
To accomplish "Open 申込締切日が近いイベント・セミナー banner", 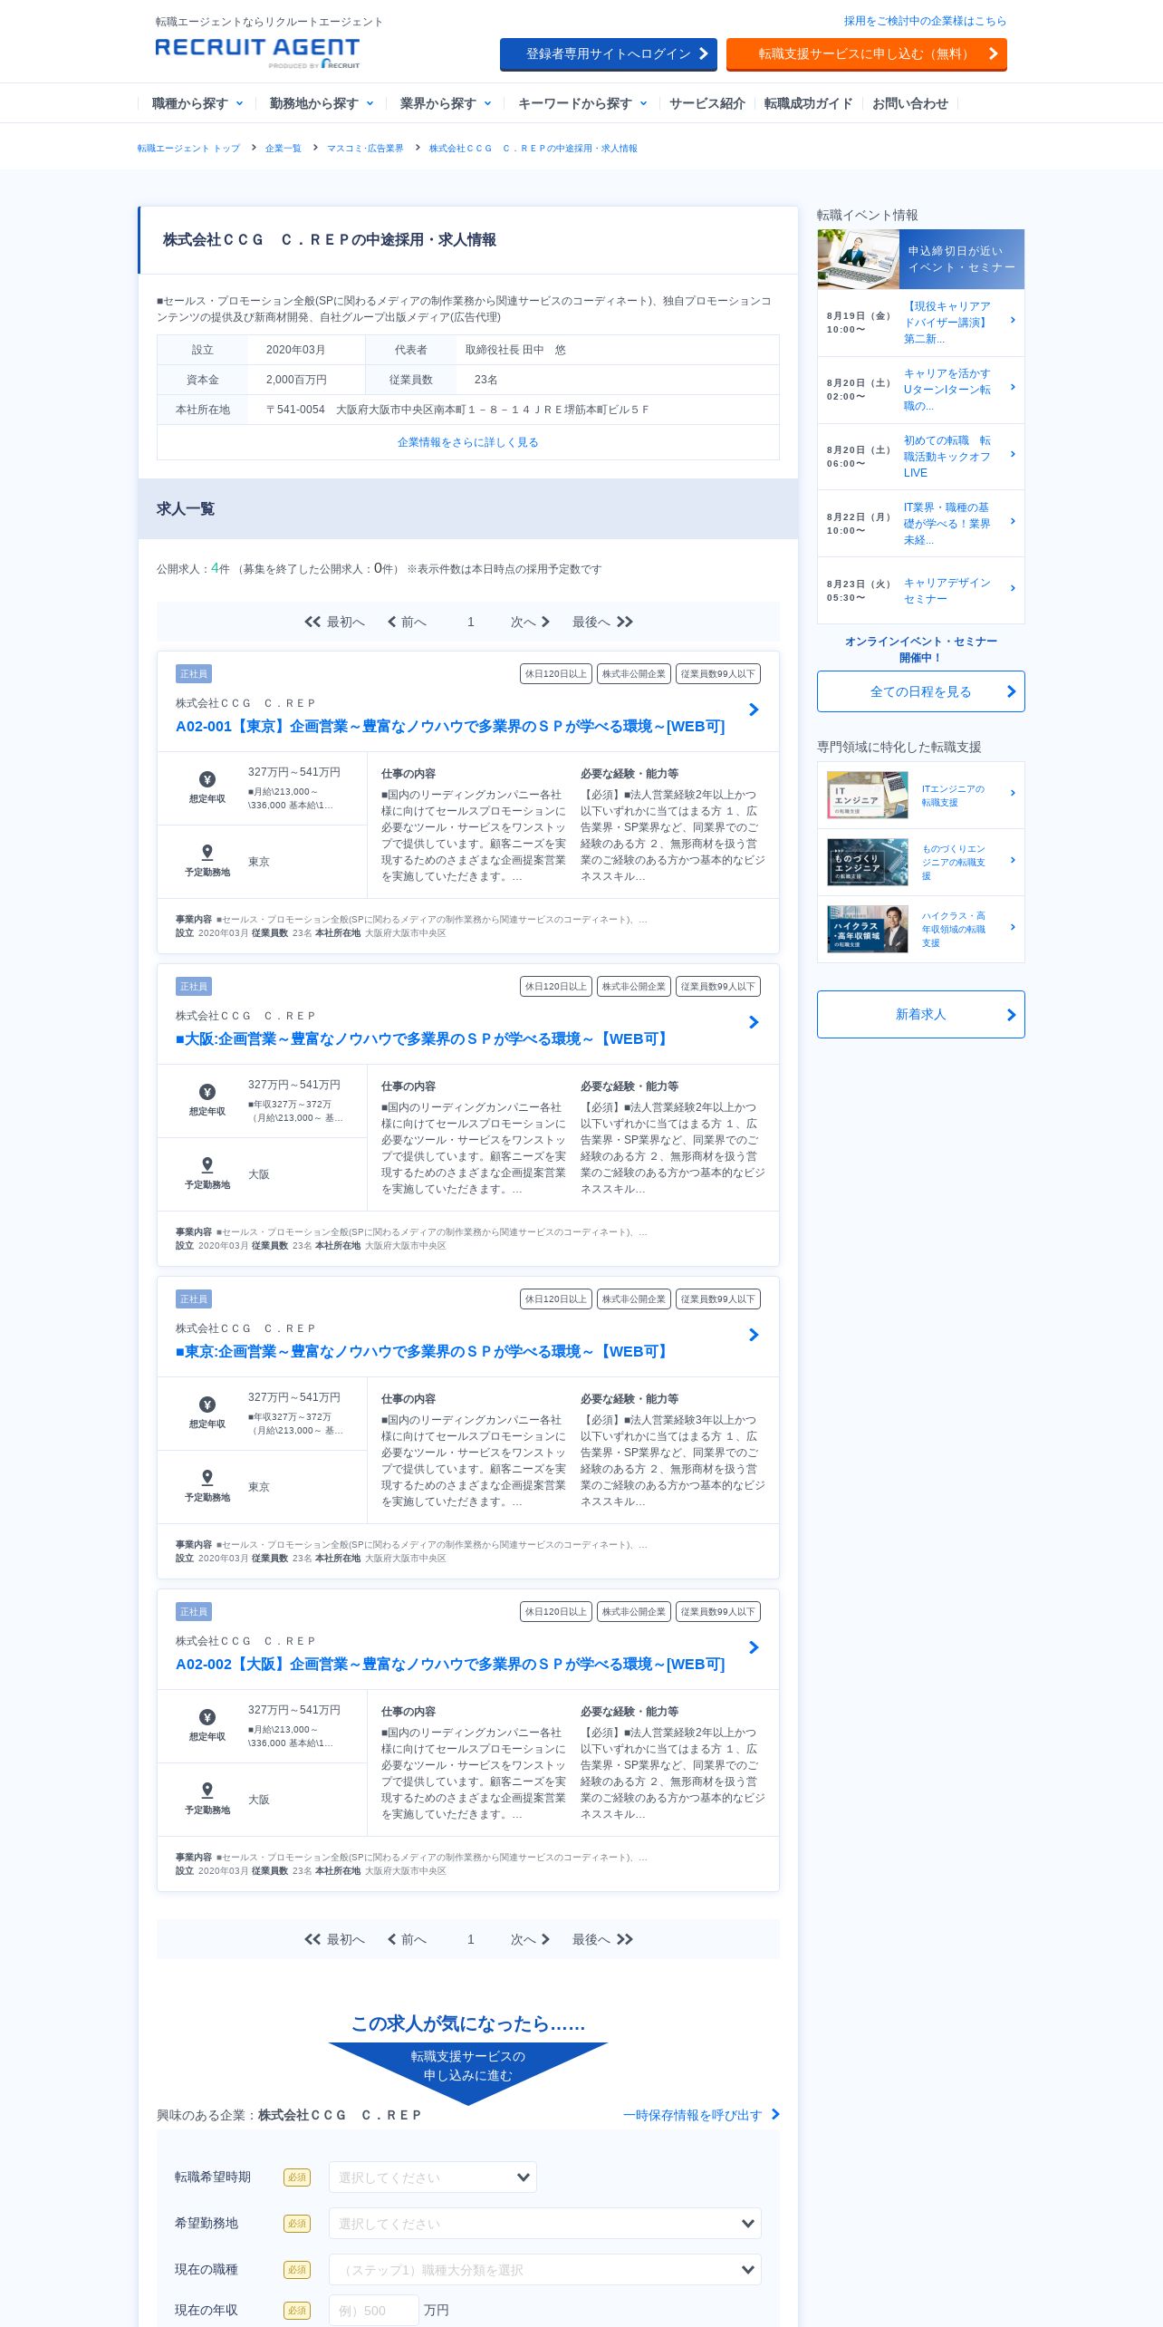I will point(921,259).
